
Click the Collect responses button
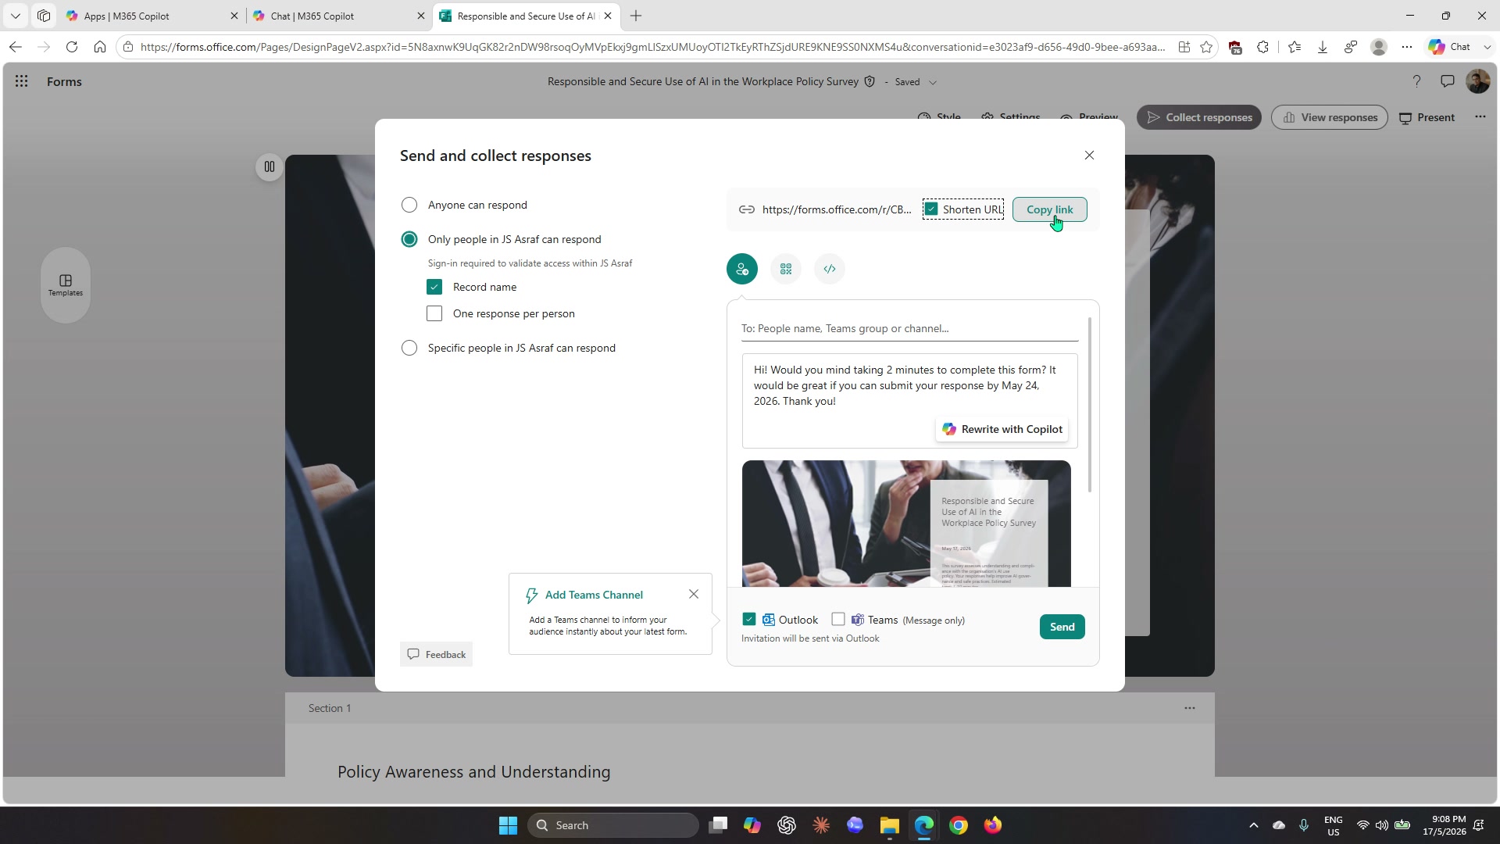click(1198, 117)
